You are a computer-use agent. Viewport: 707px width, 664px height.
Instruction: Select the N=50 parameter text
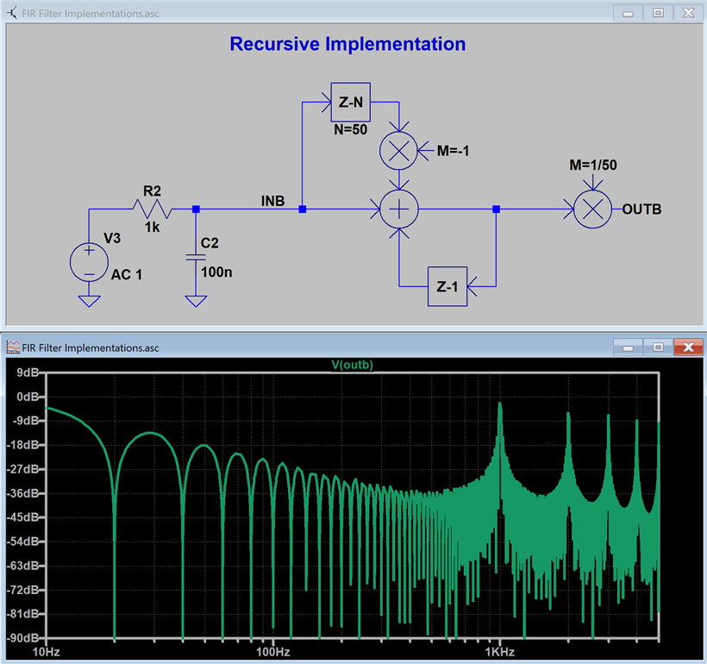tap(350, 130)
